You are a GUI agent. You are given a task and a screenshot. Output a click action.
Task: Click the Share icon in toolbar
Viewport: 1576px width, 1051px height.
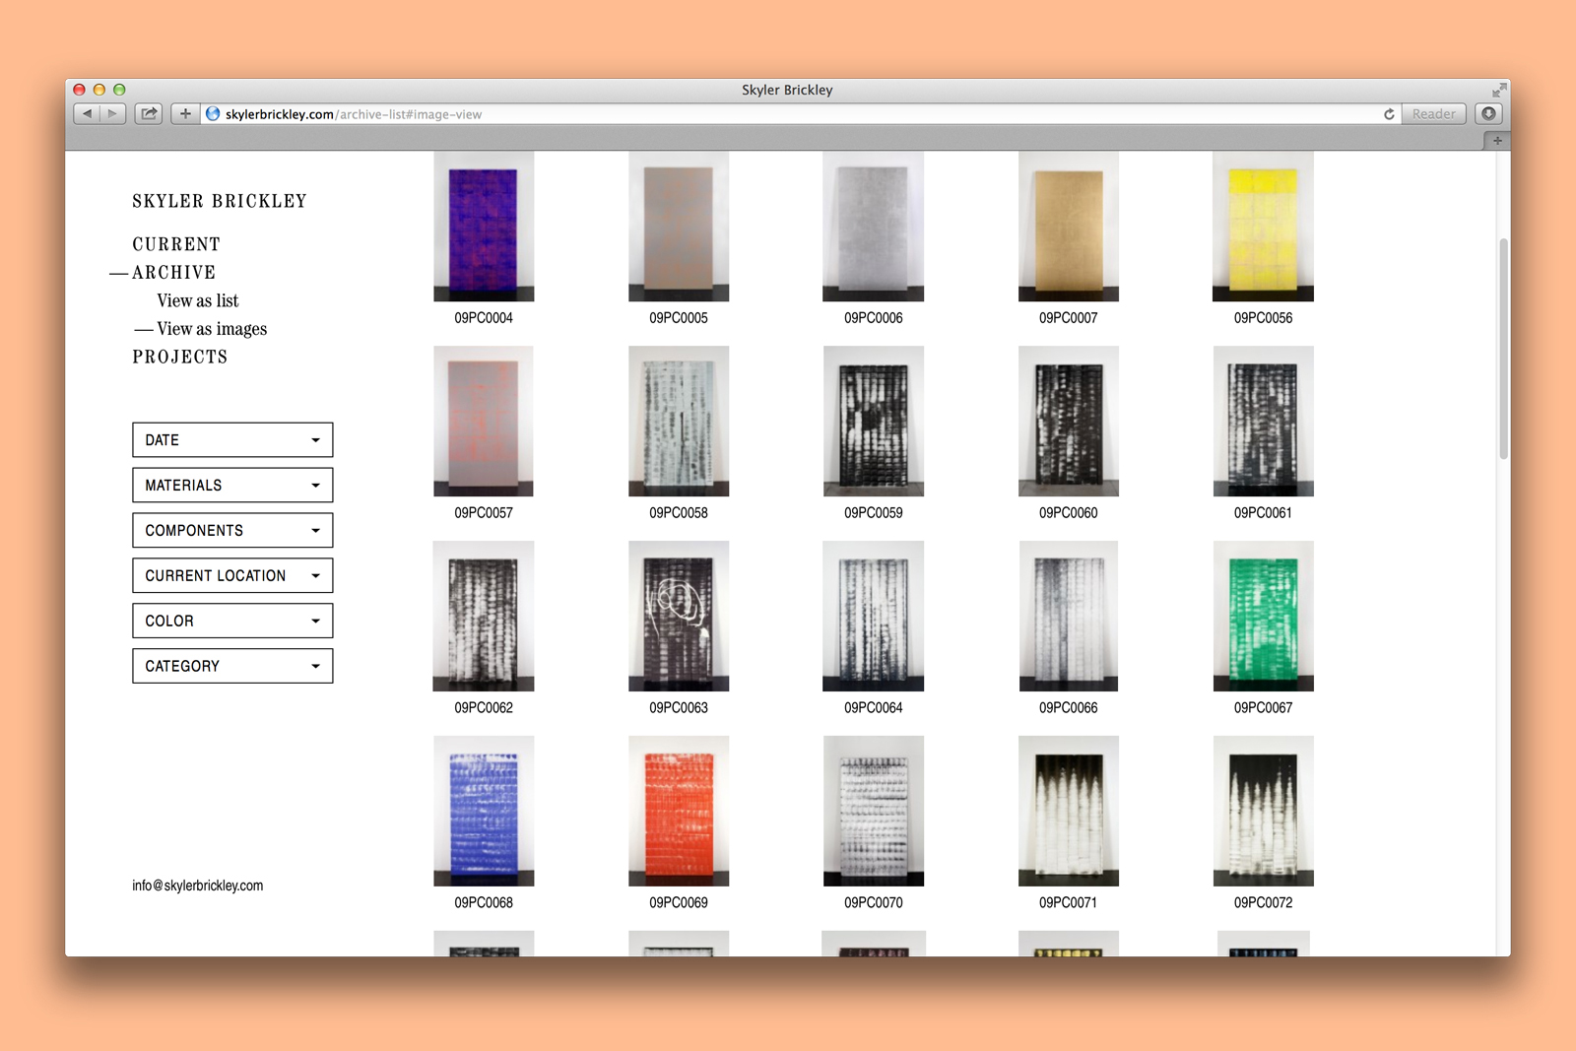(x=149, y=114)
